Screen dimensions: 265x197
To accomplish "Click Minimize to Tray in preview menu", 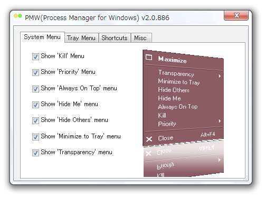I will tap(179, 82).
